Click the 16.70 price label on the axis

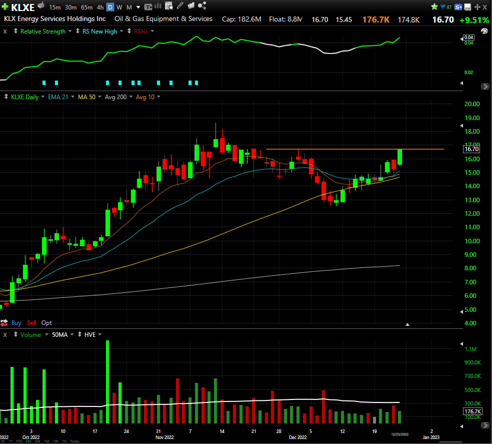click(x=471, y=149)
